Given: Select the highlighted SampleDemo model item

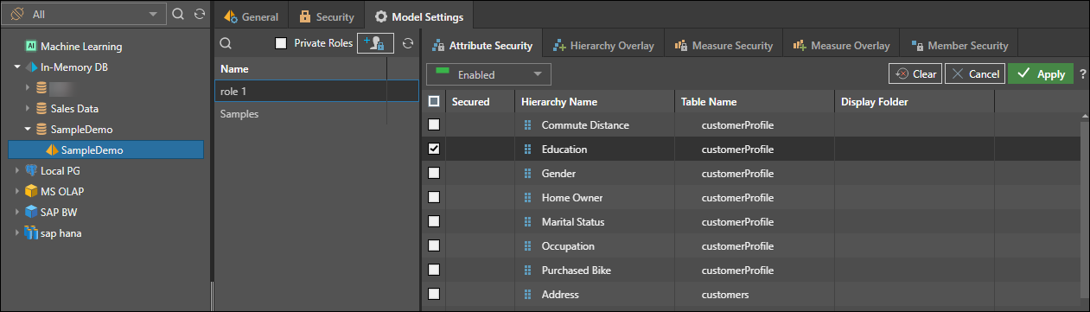Looking at the screenshot, I should click(x=105, y=150).
